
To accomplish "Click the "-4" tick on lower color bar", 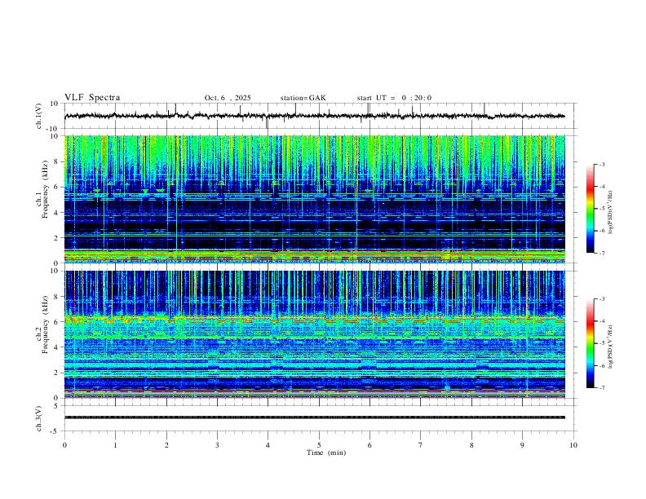I will tap(601, 321).
